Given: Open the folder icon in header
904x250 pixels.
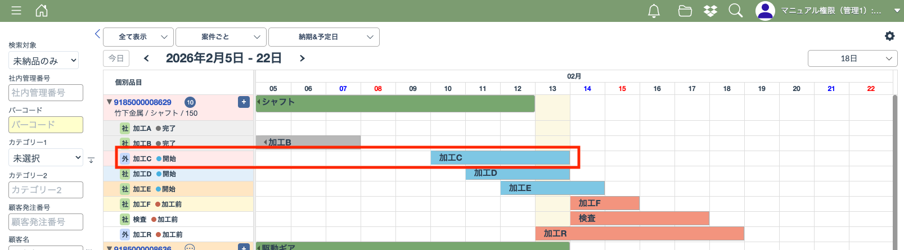Looking at the screenshot, I should pyautogui.click(x=685, y=11).
